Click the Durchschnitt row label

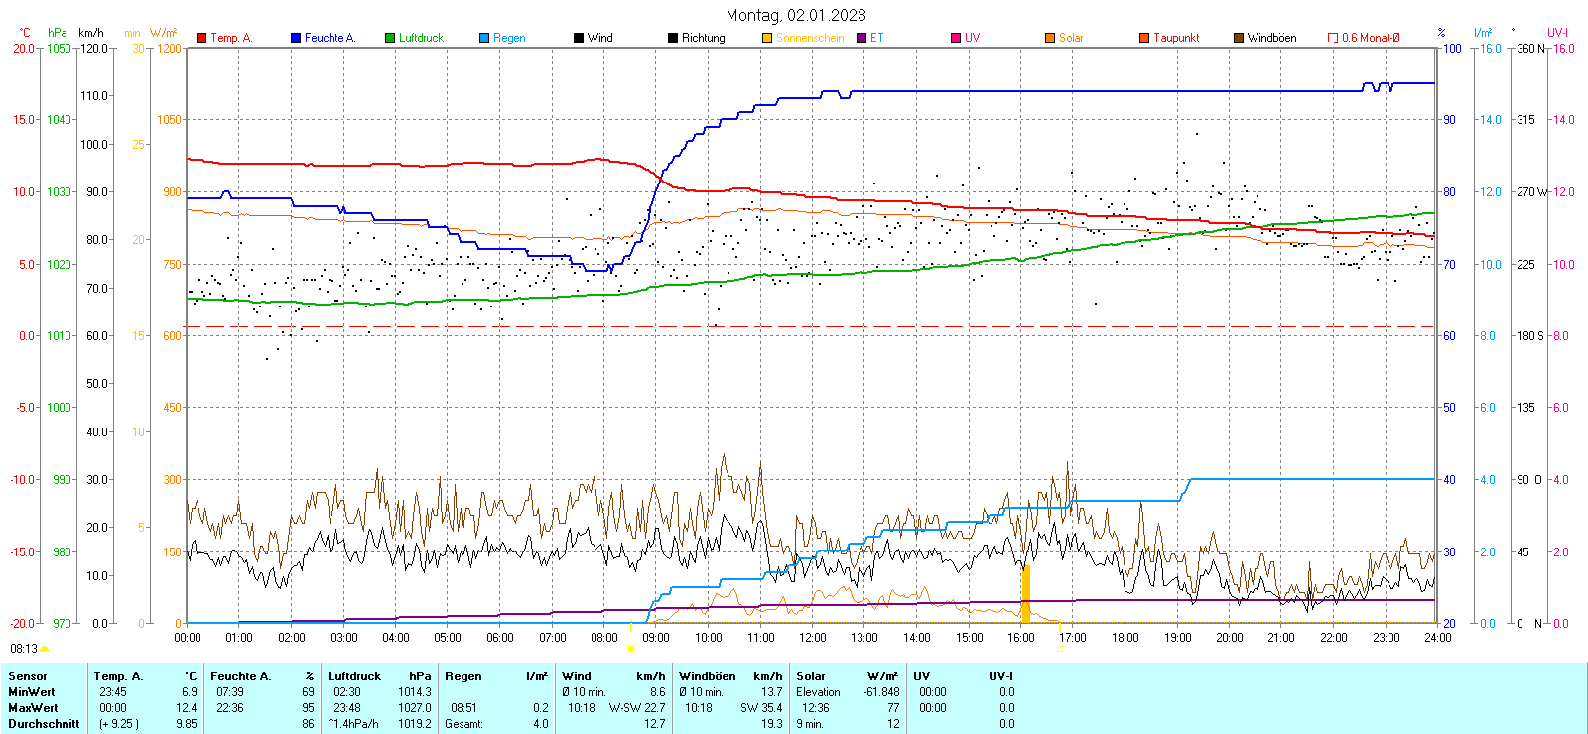[x=44, y=724]
